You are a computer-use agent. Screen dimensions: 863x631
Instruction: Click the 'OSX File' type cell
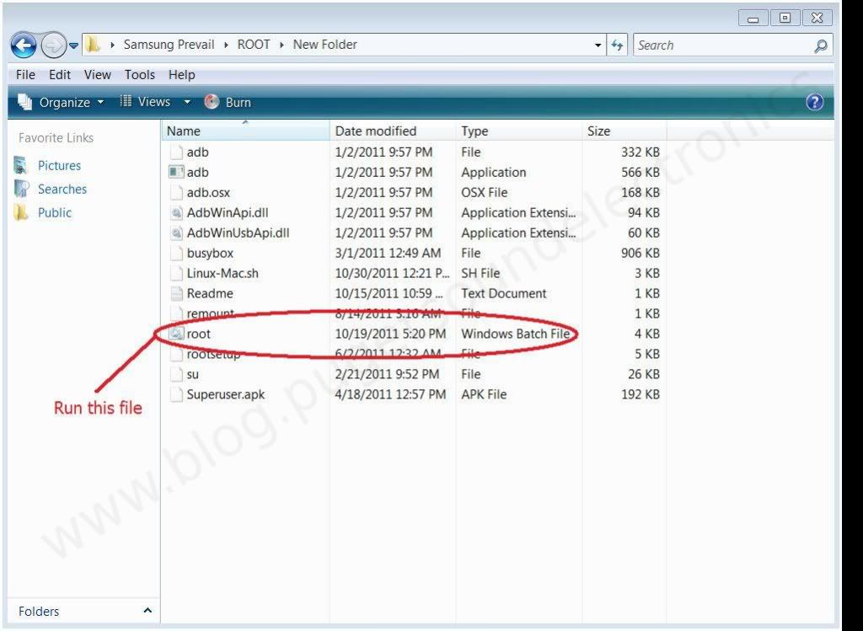click(x=485, y=193)
